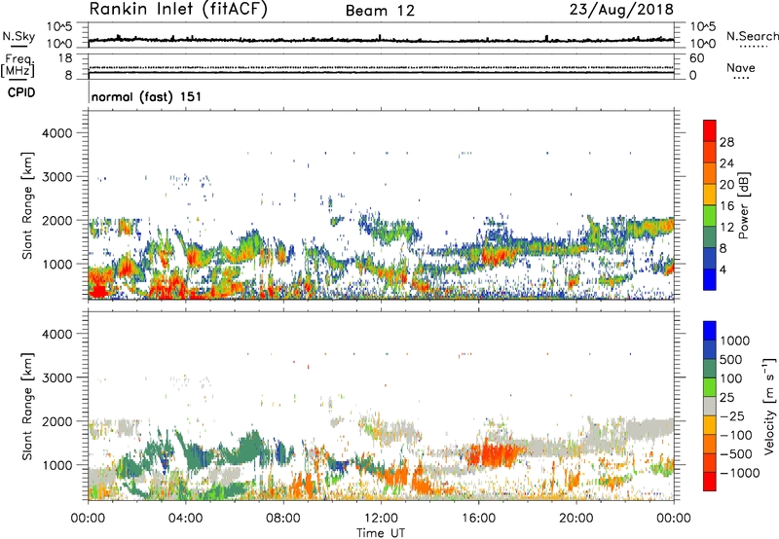The image size is (779, 539).
Task: Click the "2000" tick of the velocity panel
Action: 57,421
